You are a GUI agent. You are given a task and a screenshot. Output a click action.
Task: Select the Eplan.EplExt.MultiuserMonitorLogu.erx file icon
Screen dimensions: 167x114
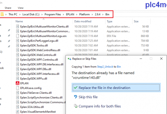tap(17, 36)
